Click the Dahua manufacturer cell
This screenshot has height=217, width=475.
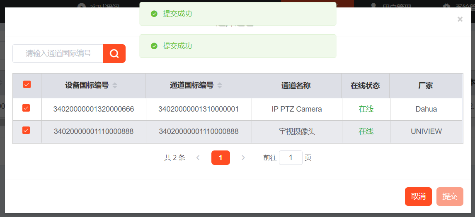click(x=426, y=109)
